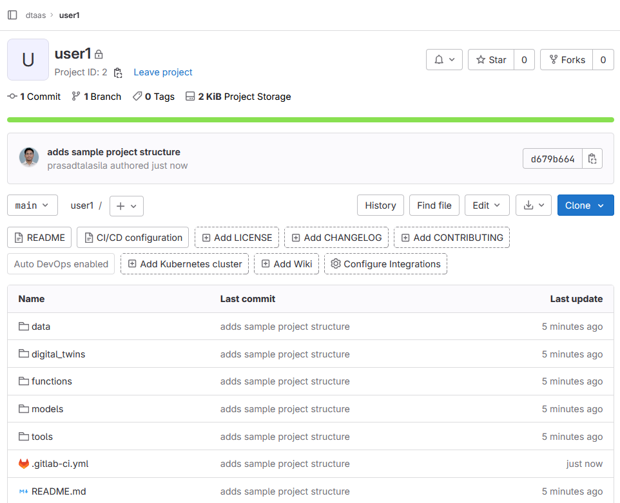Open the plus add-file dropdown
The image size is (620, 503).
tap(126, 206)
